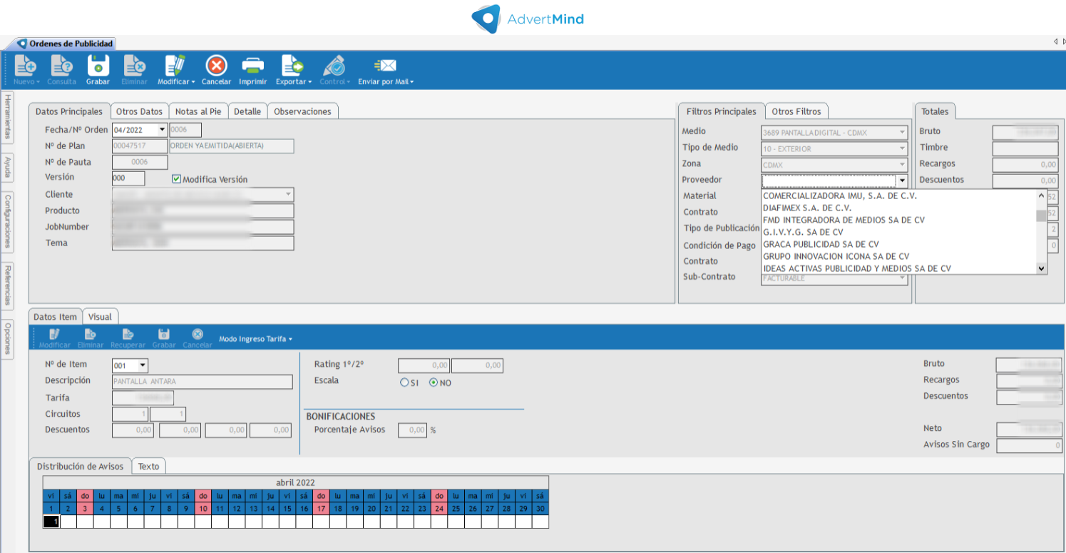Open the Tipo de Medio dropdown
Screen dimensions: 1066x553
click(x=902, y=148)
